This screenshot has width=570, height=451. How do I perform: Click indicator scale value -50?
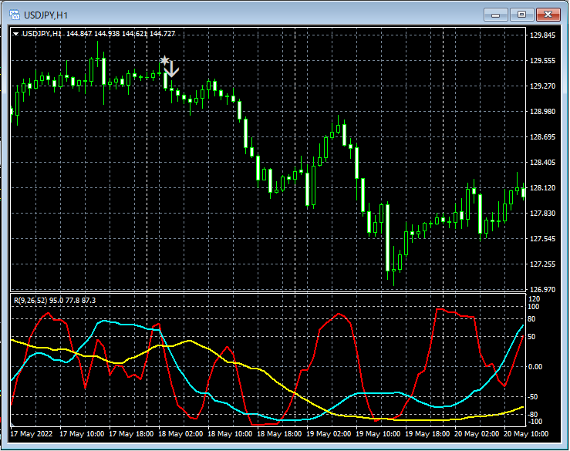click(x=532, y=397)
